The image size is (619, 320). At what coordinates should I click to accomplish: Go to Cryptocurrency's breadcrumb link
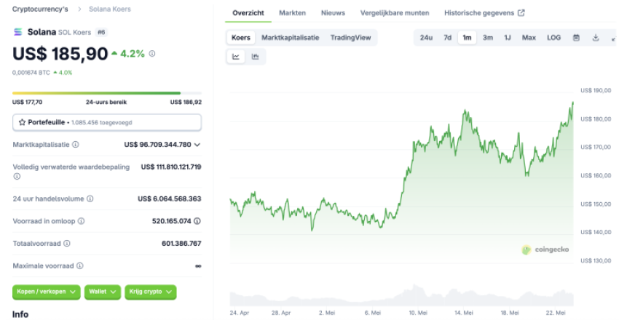tap(40, 9)
